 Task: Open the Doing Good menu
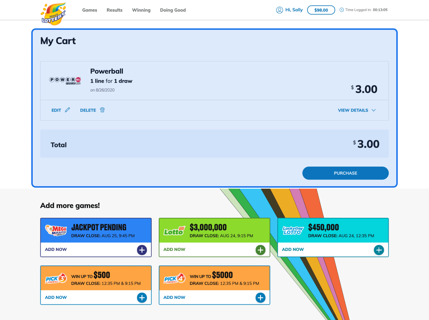click(173, 10)
